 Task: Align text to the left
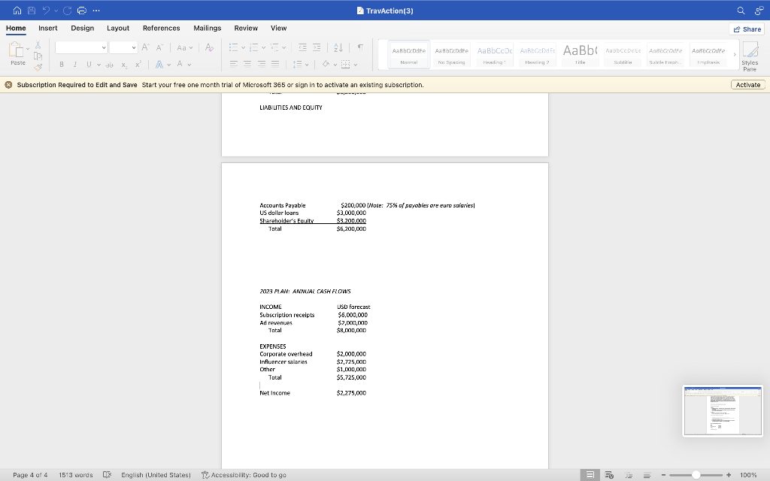[234, 64]
